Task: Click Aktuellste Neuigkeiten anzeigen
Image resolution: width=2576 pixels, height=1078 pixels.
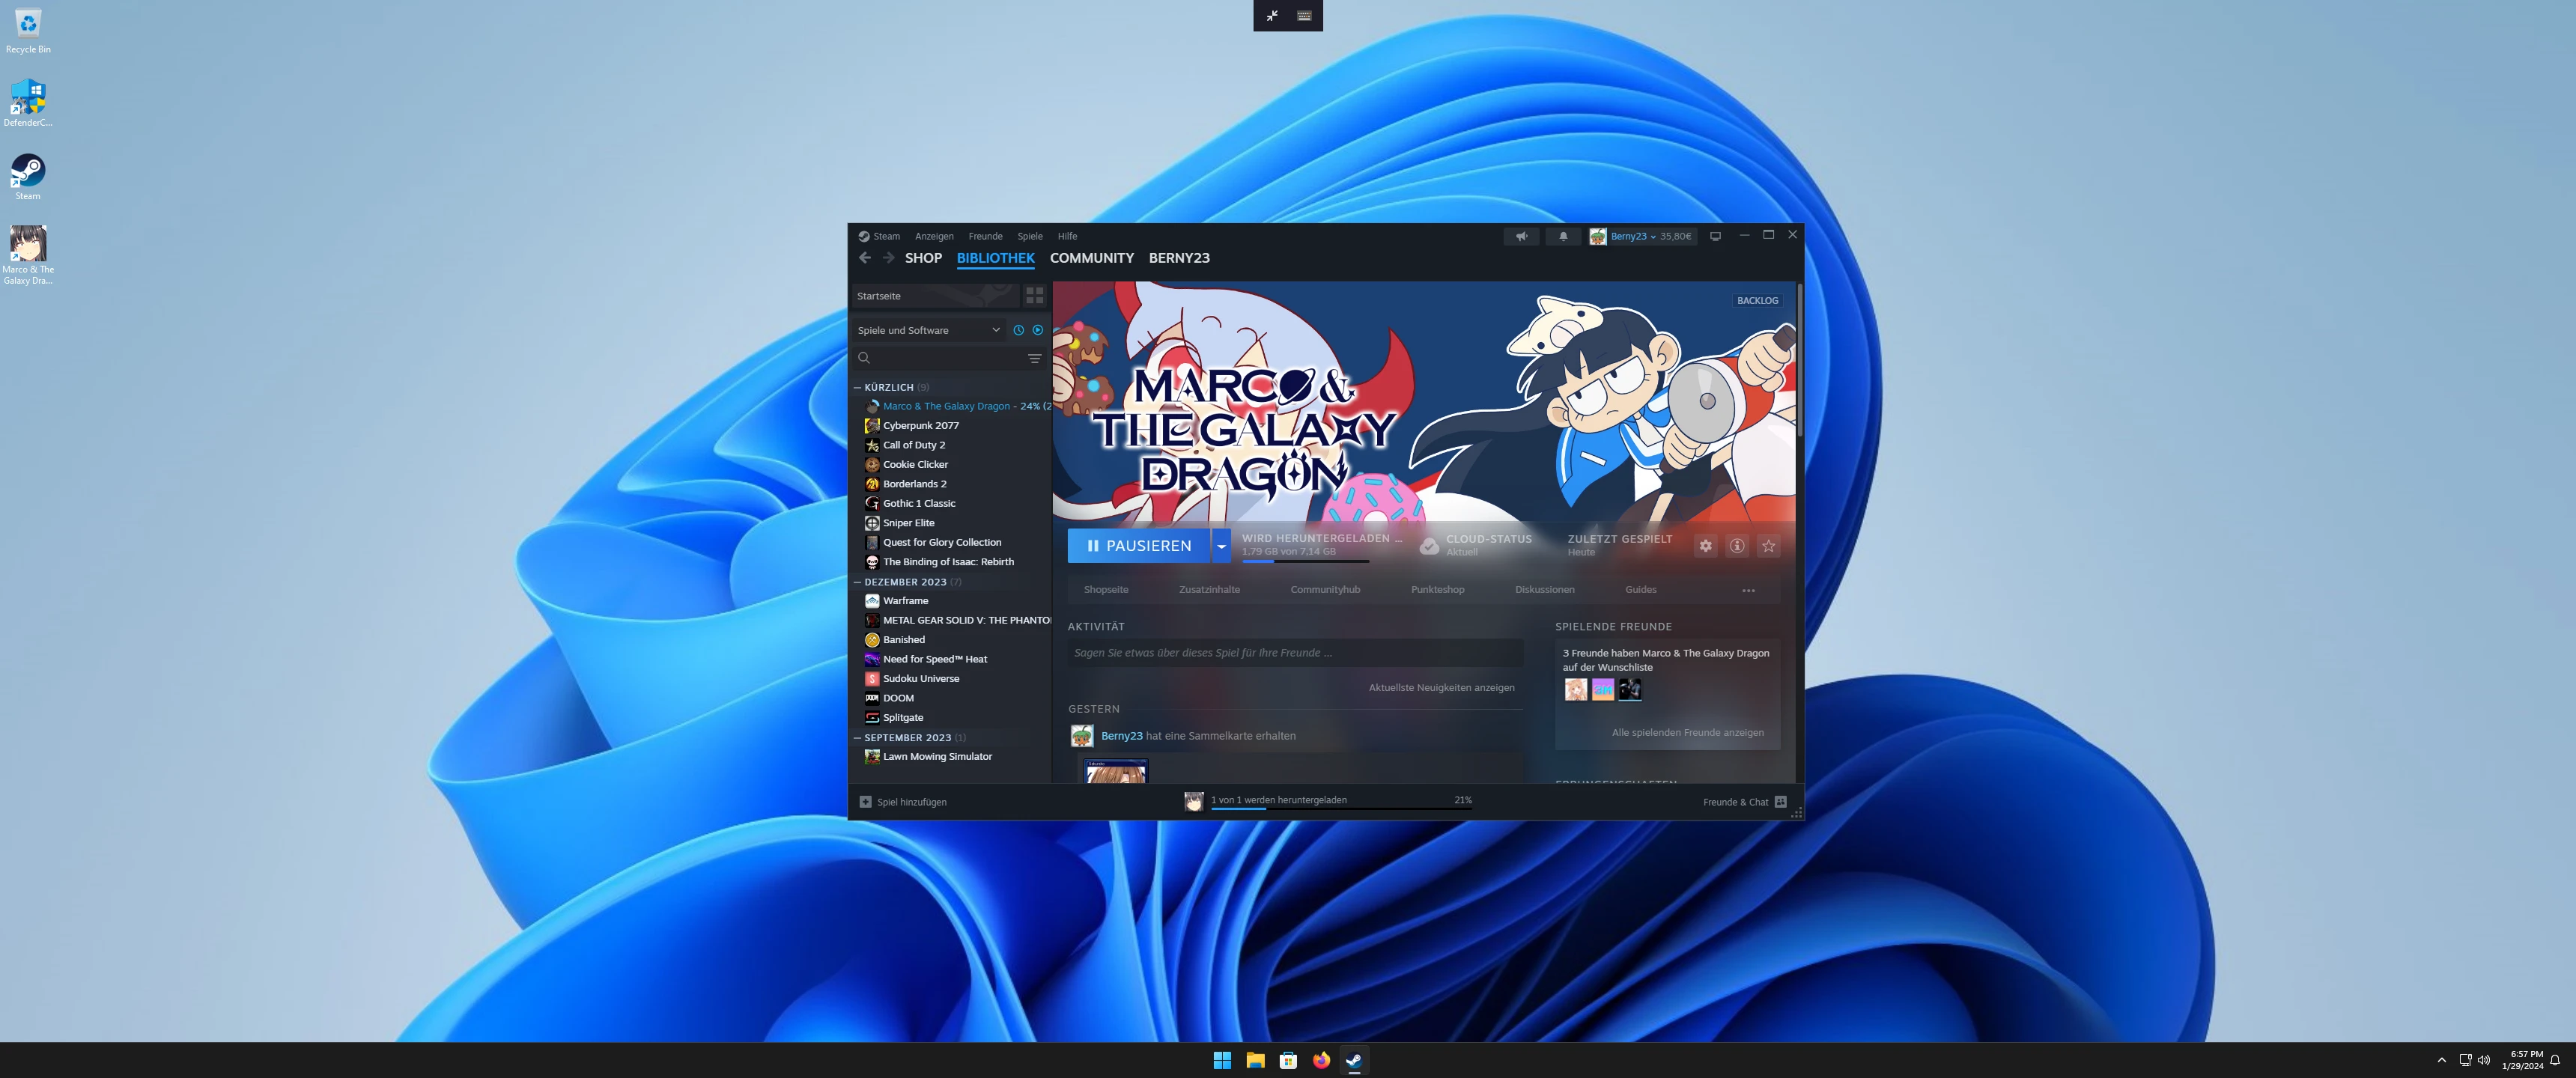Action: click(1441, 688)
